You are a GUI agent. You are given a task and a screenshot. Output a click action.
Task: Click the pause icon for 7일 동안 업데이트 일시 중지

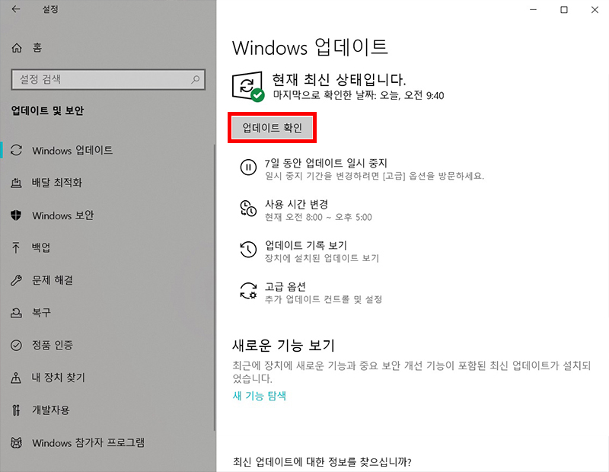point(248,167)
